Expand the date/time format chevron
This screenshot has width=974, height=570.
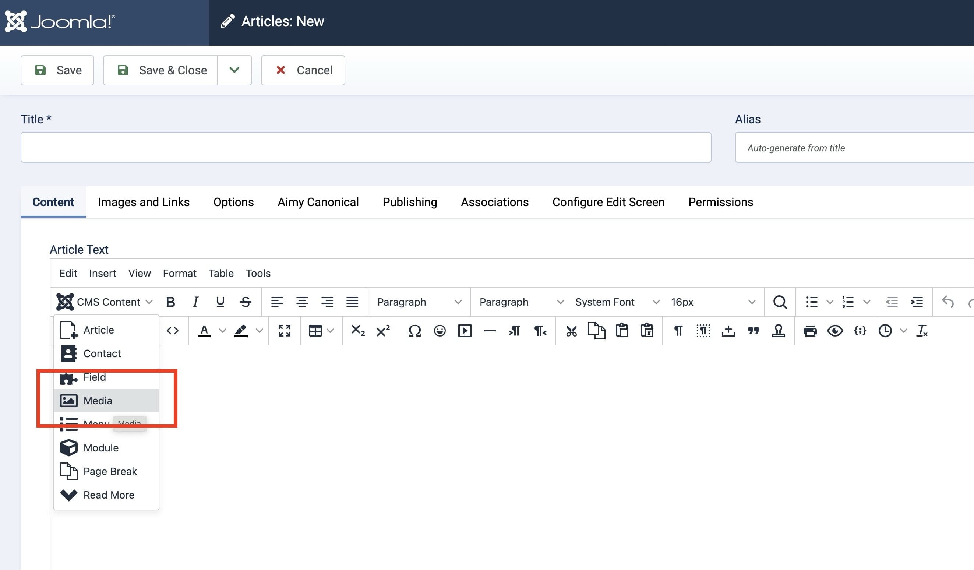[903, 331]
